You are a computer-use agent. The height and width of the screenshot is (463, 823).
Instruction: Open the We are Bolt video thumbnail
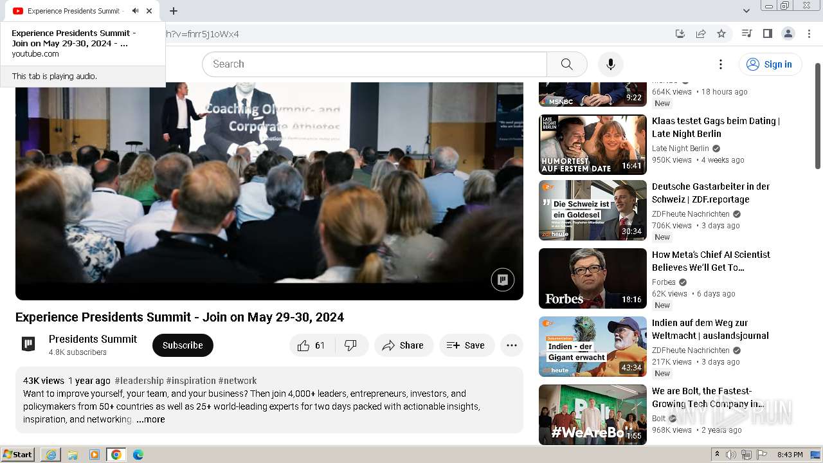tap(593, 415)
